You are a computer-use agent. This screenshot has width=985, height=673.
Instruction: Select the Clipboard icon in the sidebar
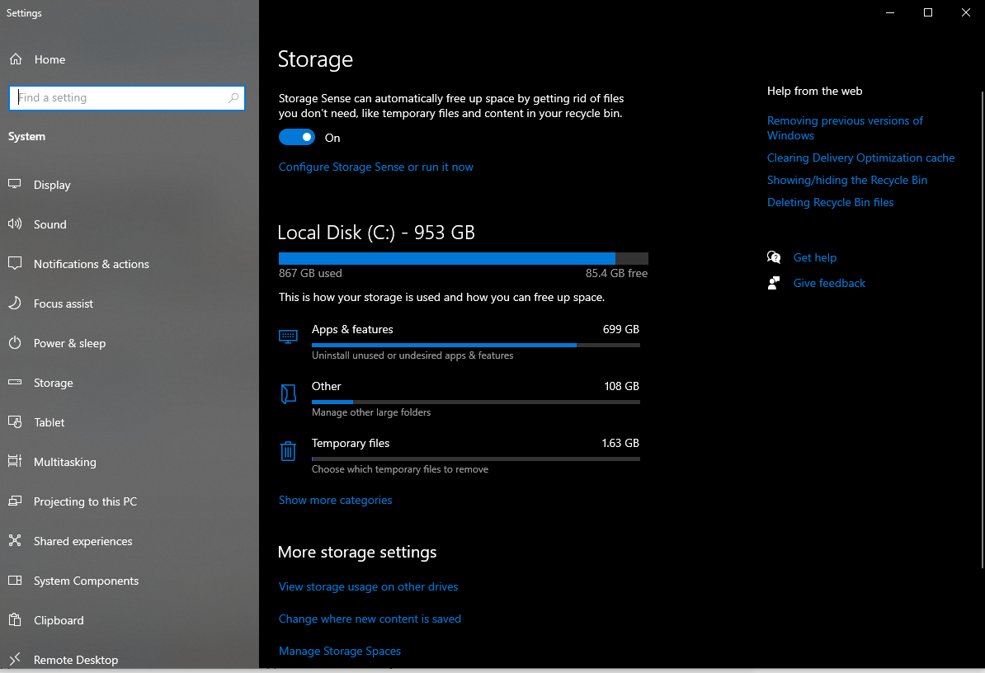(15, 620)
